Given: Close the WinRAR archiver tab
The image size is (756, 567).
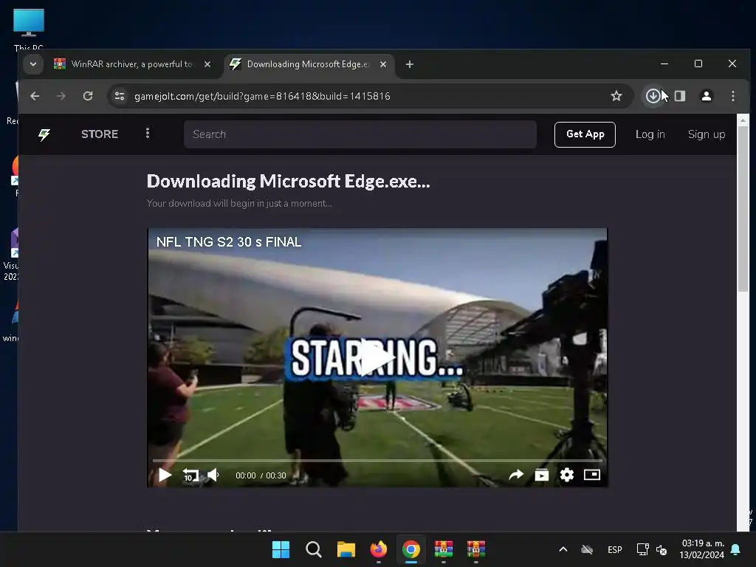Looking at the screenshot, I should coord(207,64).
